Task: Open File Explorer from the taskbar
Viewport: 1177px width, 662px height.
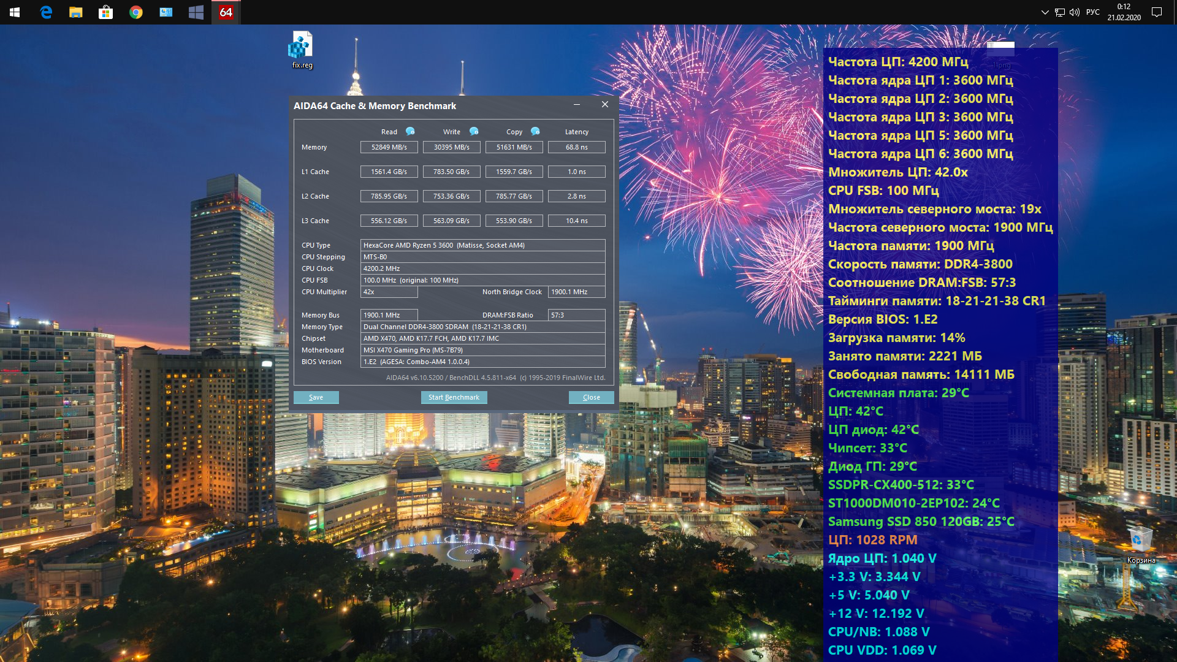Action: click(x=76, y=12)
